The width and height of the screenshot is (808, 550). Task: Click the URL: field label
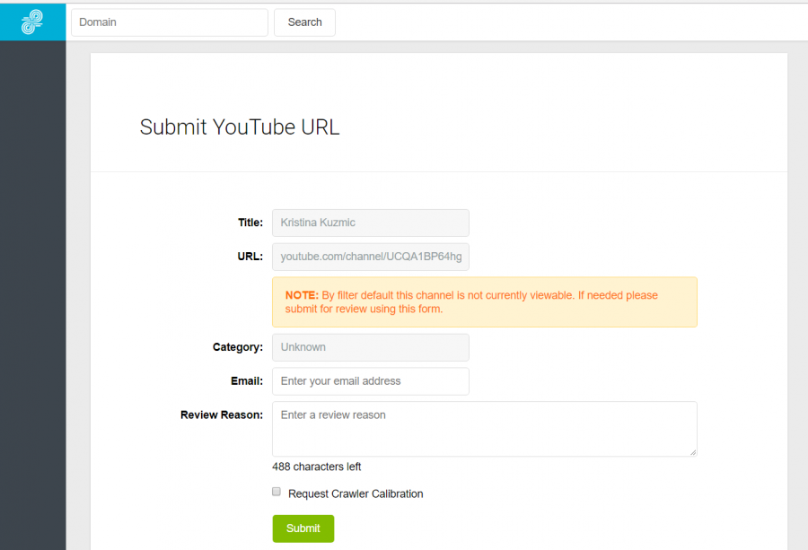(x=250, y=257)
